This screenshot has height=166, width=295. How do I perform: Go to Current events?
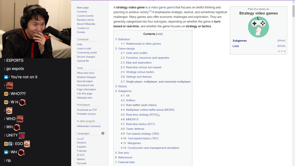(85, 16)
